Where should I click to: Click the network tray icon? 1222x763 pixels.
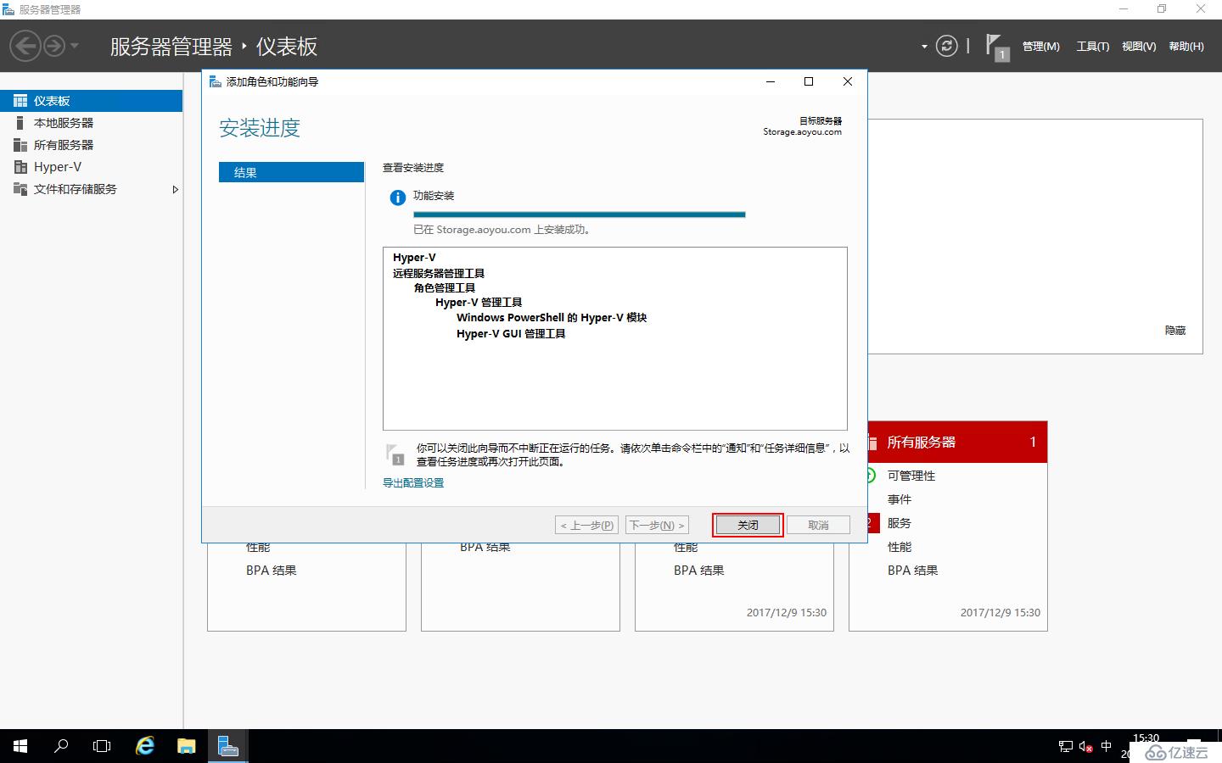[x=1066, y=747]
